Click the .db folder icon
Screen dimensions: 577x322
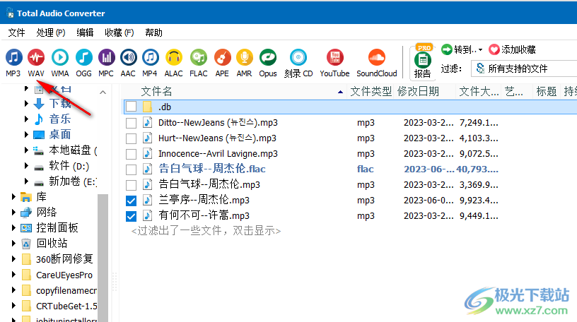click(148, 107)
